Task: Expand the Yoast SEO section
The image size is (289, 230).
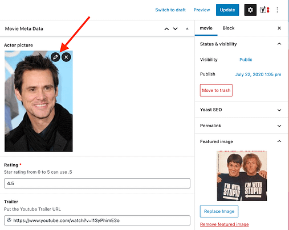Action: tap(279, 110)
